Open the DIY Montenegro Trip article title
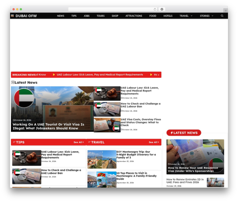Viewport: 238px width, 202px height. [x=136, y=155]
